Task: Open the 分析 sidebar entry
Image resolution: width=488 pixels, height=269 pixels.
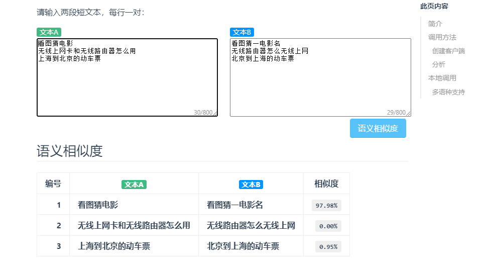Action: (438, 64)
